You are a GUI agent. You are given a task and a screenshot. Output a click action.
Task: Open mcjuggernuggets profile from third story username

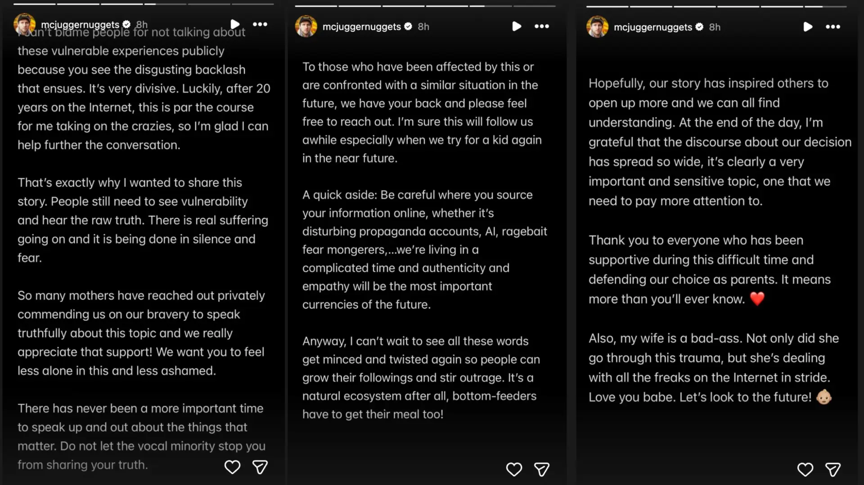click(652, 27)
